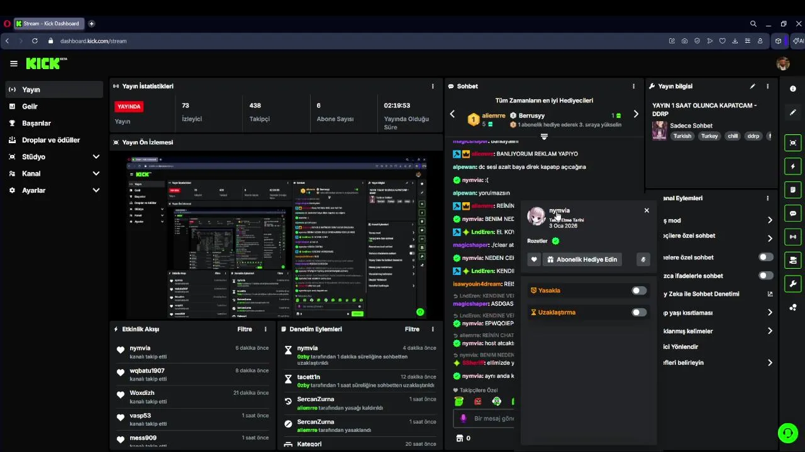Toggle the Uzaklaştırma timeout switch

639,312
